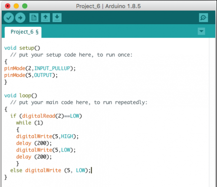Open a sketch with the up-arrow icon
Image resolution: width=217 pixels, height=187 pixels.
tap(46, 18)
